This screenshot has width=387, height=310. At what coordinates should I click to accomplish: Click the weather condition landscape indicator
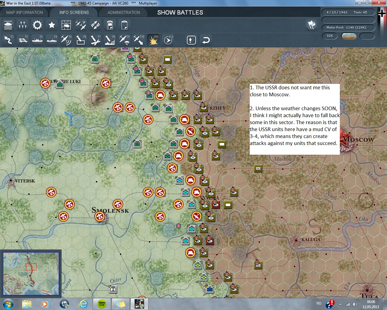(349, 36)
